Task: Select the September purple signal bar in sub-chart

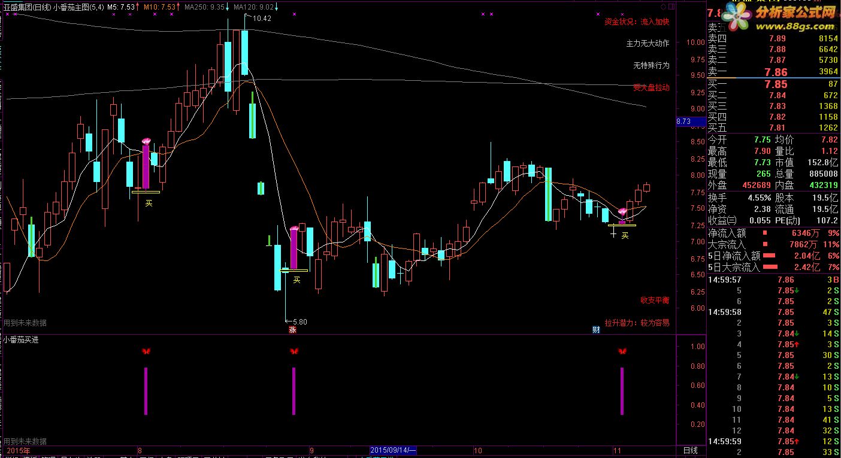Action: [x=294, y=391]
